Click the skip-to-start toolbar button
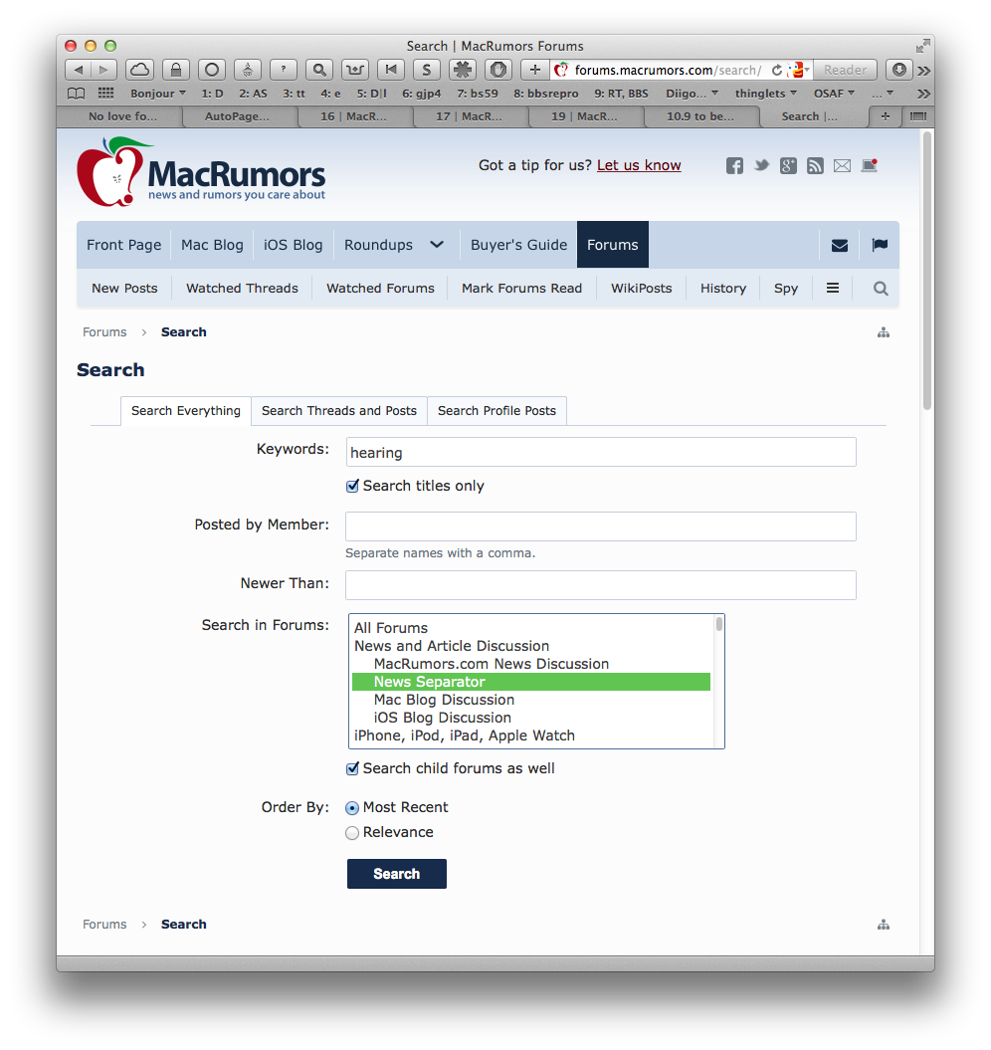 coord(391,70)
